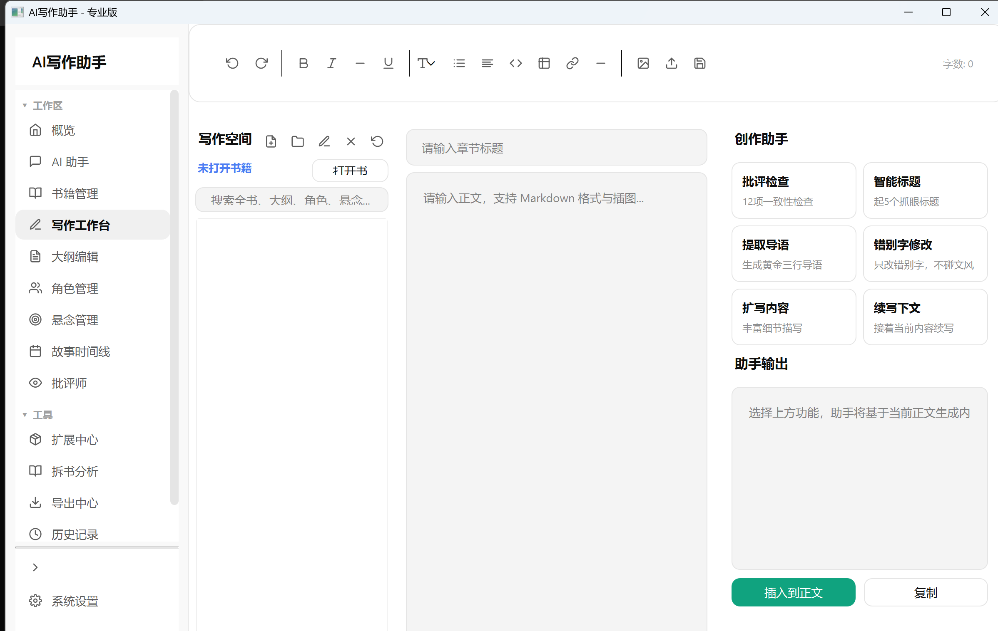The image size is (998, 631).
Task: Click the rename pencil icon in 写作空间
Action: (x=324, y=141)
